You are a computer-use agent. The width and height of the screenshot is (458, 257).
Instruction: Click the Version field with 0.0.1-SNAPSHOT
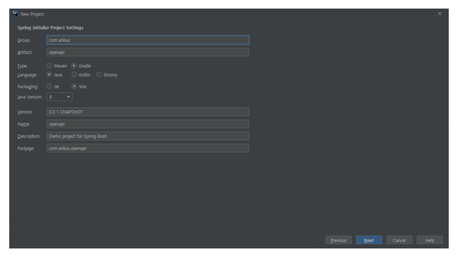148,112
